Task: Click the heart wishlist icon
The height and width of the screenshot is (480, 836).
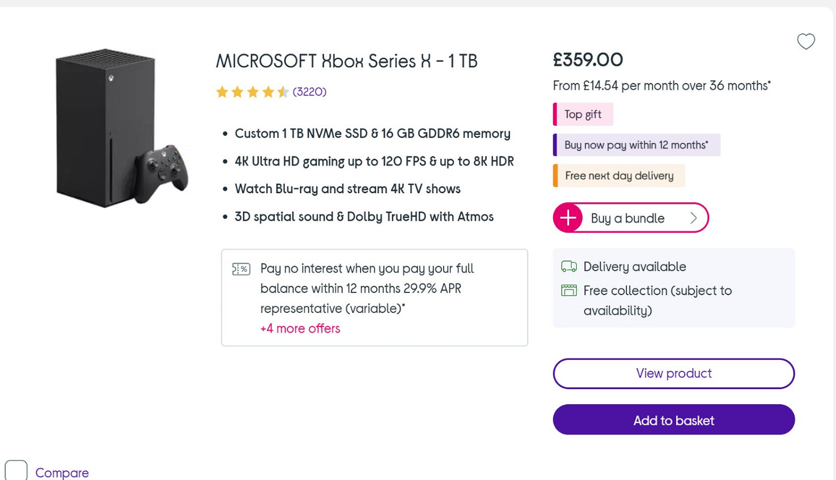Action: 806,41
